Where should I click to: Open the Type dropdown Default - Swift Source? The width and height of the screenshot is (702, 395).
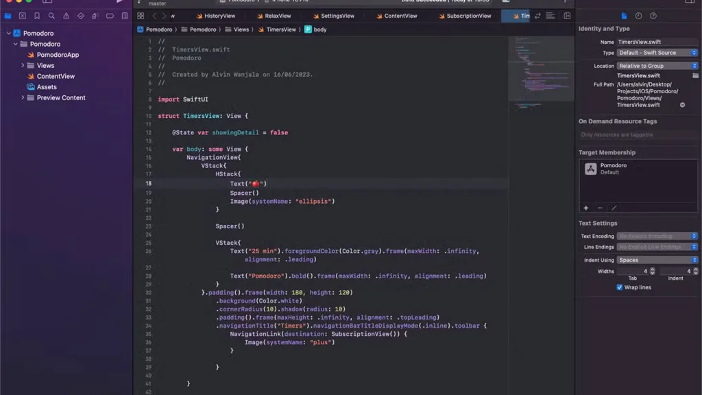(657, 53)
